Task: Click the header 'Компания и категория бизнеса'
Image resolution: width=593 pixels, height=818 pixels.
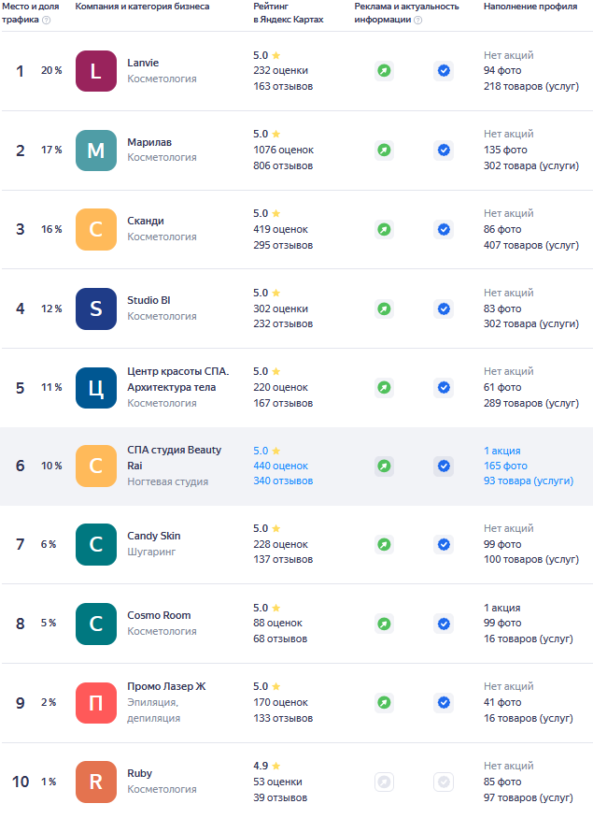Action: click(x=142, y=7)
